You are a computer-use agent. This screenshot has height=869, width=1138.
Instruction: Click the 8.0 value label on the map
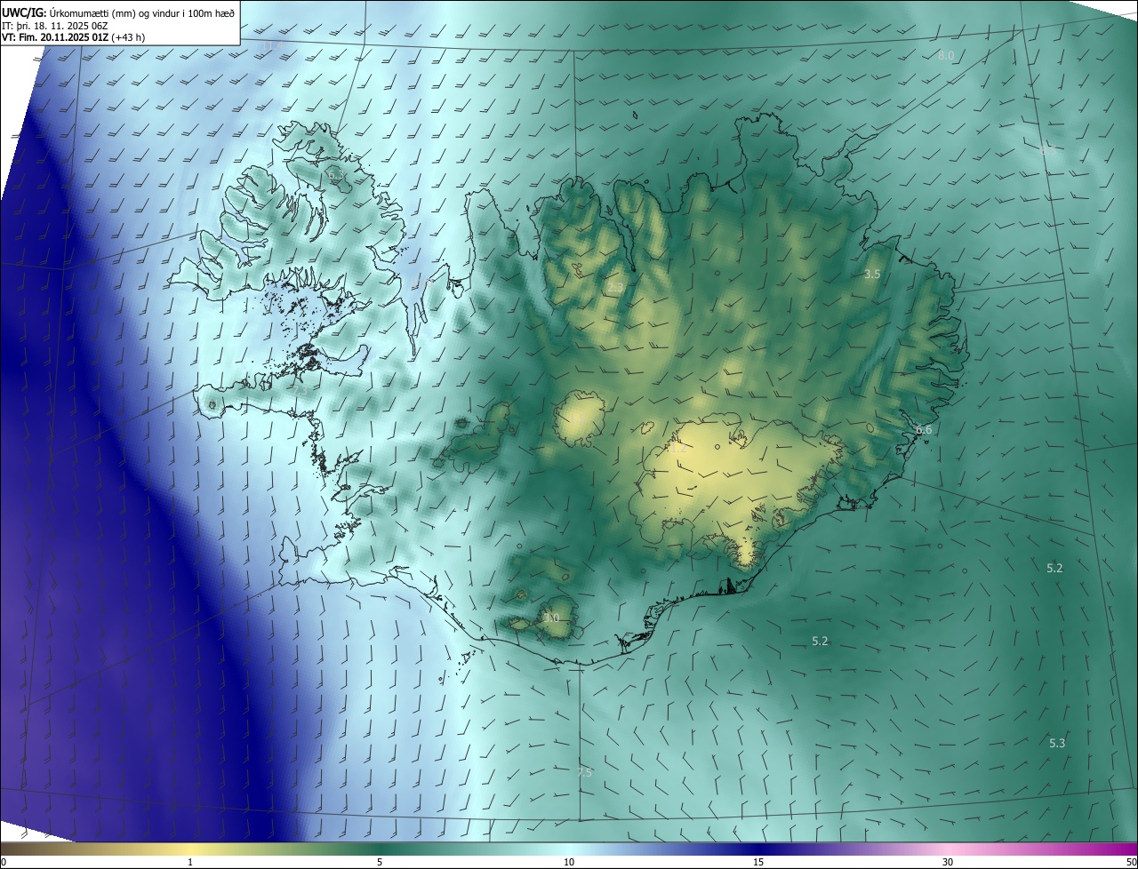[x=946, y=55]
